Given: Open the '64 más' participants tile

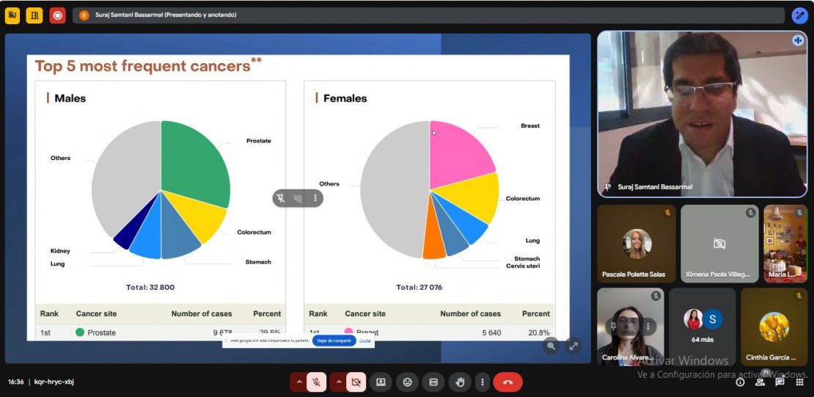Looking at the screenshot, I should [703, 326].
